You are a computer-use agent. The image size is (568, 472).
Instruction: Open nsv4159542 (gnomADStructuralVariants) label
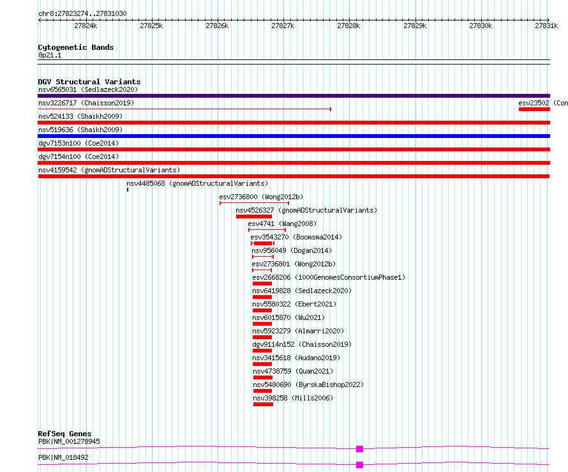click(109, 170)
